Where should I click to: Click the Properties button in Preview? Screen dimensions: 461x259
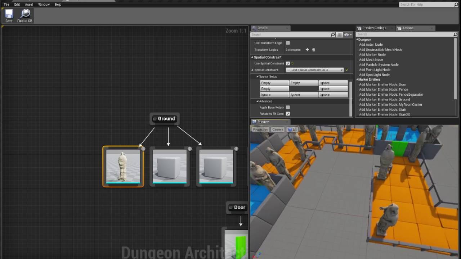click(x=260, y=129)
